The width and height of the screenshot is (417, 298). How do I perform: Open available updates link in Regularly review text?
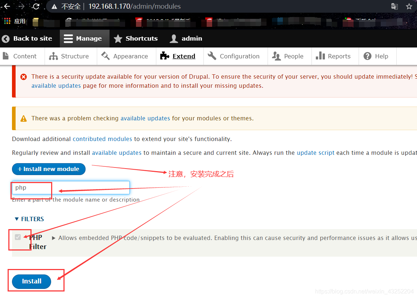[x=117, y=153]
